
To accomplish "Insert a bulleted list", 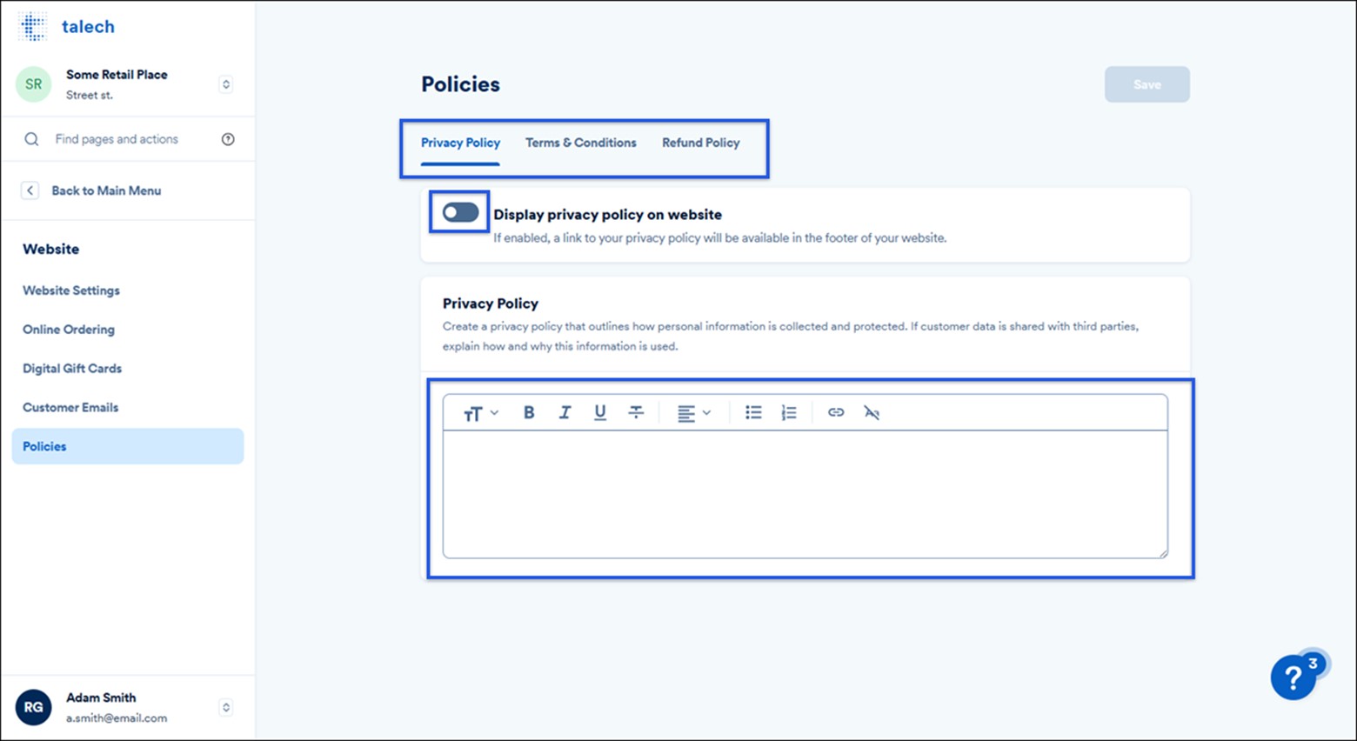I will (752, 412).
